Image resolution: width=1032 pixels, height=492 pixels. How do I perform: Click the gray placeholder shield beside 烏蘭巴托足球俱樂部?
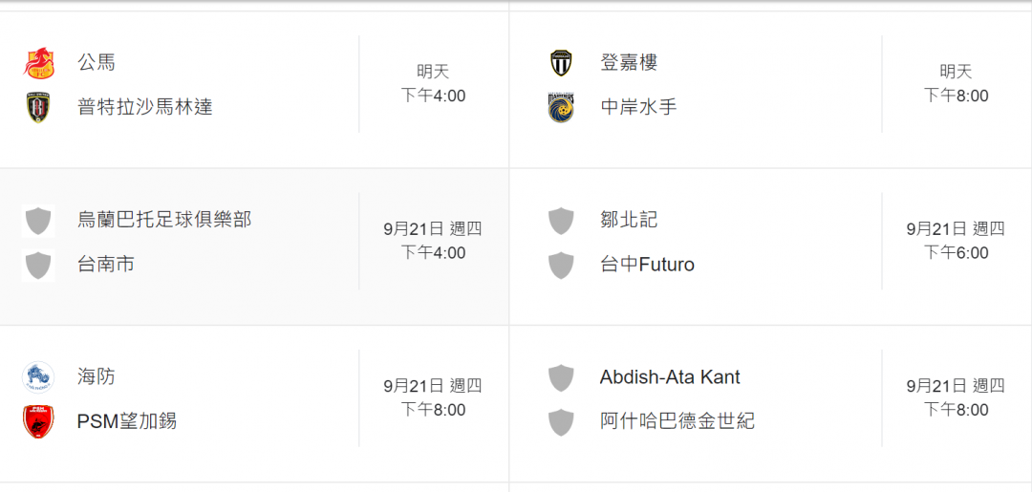38,221
